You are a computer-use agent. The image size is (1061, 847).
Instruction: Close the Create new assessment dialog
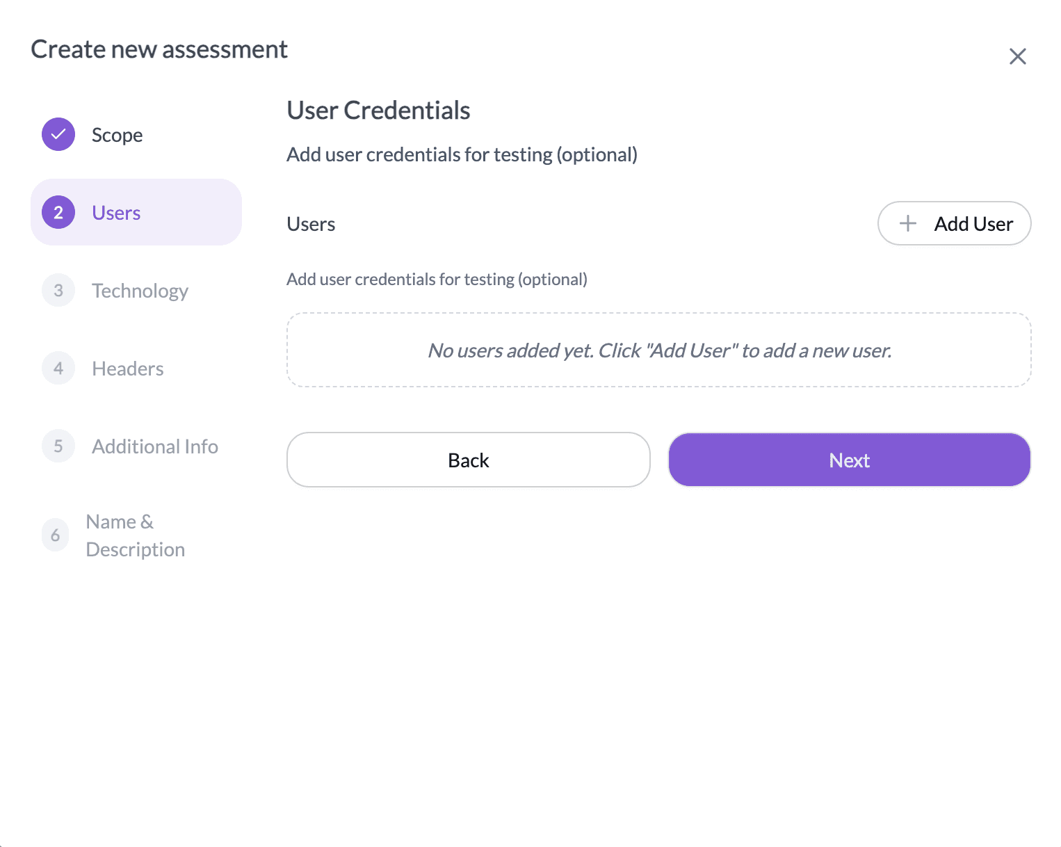point(1017,56)
